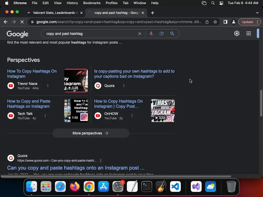Viewport: 263px width, 197px height.
Task: Open Google quick settings gear
Action: coord(237,33)
